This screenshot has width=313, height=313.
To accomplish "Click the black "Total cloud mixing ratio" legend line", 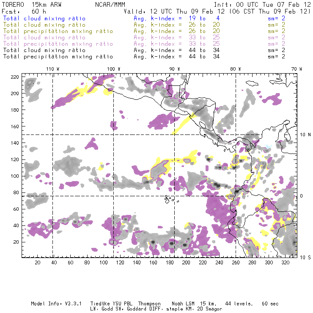I will 44,50.
